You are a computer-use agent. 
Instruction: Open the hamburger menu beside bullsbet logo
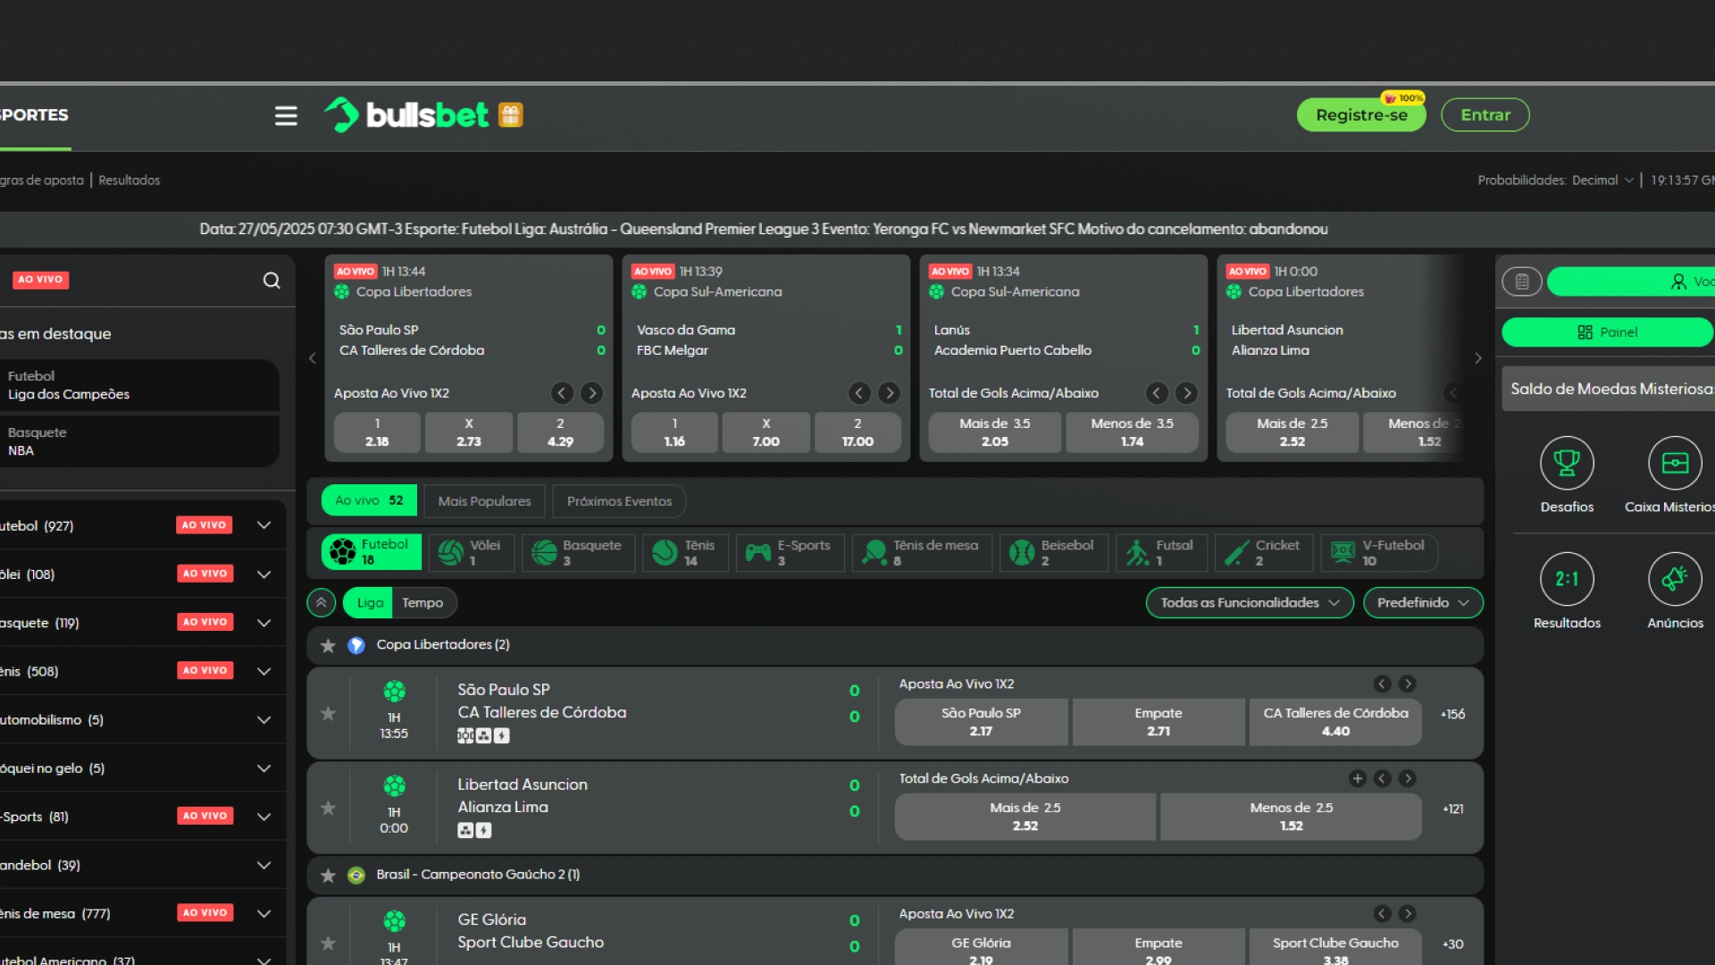click(286, 115)
